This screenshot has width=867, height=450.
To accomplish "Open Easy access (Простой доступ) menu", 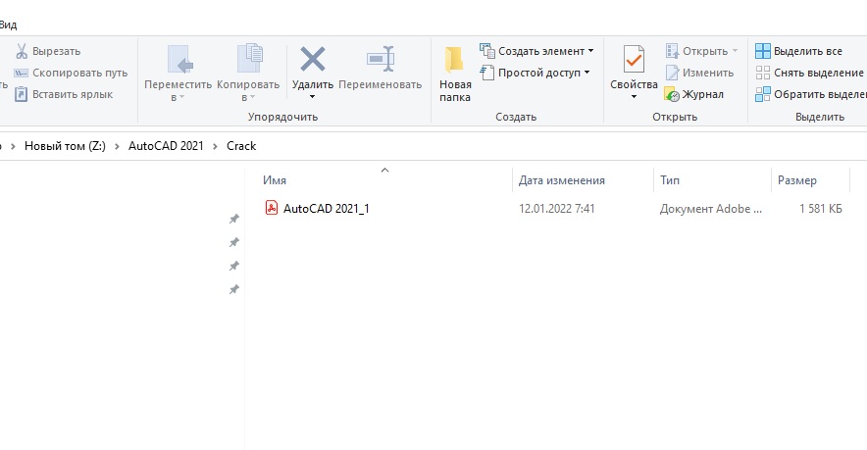I will (535, 73).
